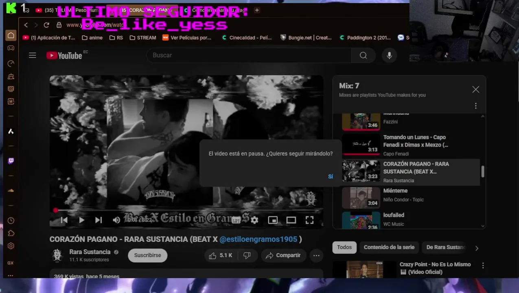Select 'Contenido de la serie' chip
The width and height of the screenshot is (519, 293).
pyautogui.click(x=389, y=247)
